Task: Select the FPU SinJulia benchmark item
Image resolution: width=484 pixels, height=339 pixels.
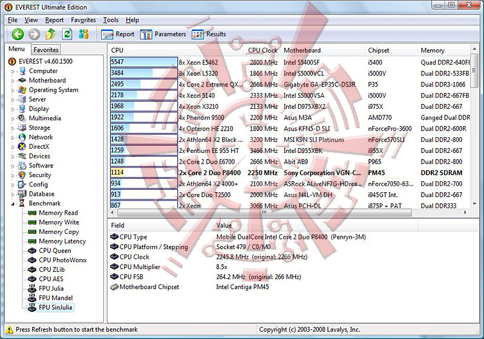Action: [51, 308]
